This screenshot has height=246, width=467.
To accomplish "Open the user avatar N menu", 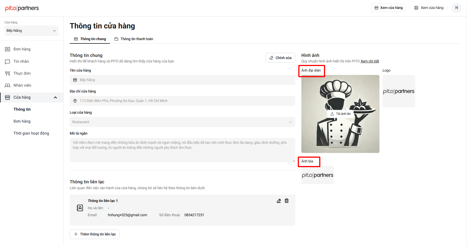I will coord(457,8).
